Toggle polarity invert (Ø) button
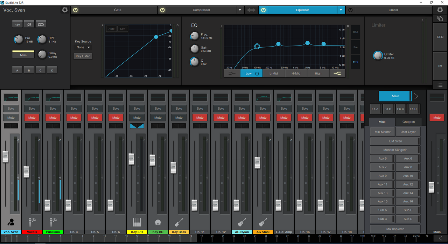This screenshot has height=244, width=448. click(29, 25)
